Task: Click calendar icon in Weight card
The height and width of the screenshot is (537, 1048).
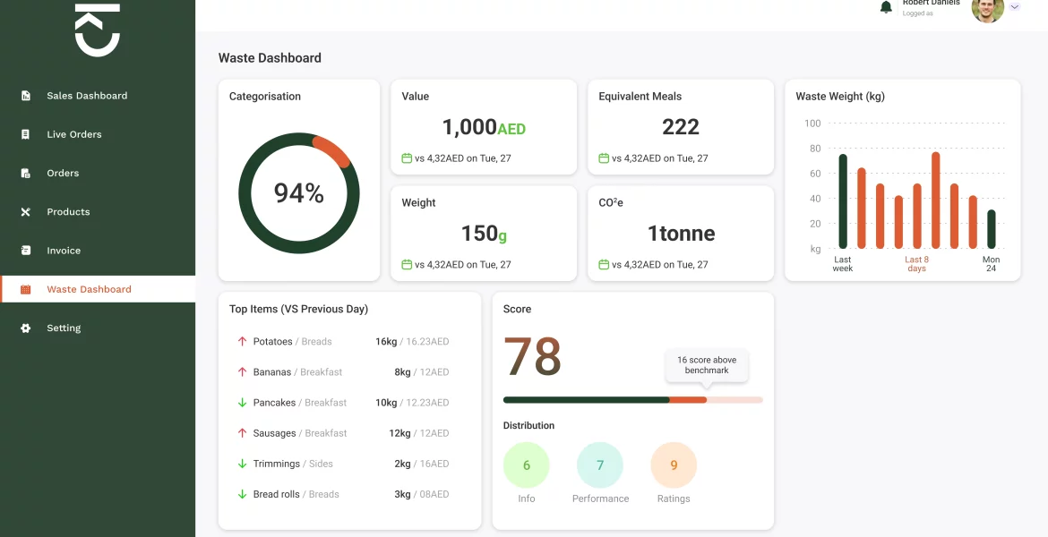Action: [x=407, y=265]
